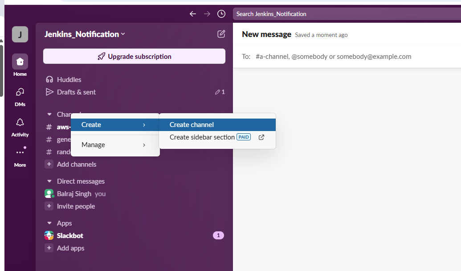
Task: Click Balraj Singh's avatar
Action: click(x=49, y=193)
